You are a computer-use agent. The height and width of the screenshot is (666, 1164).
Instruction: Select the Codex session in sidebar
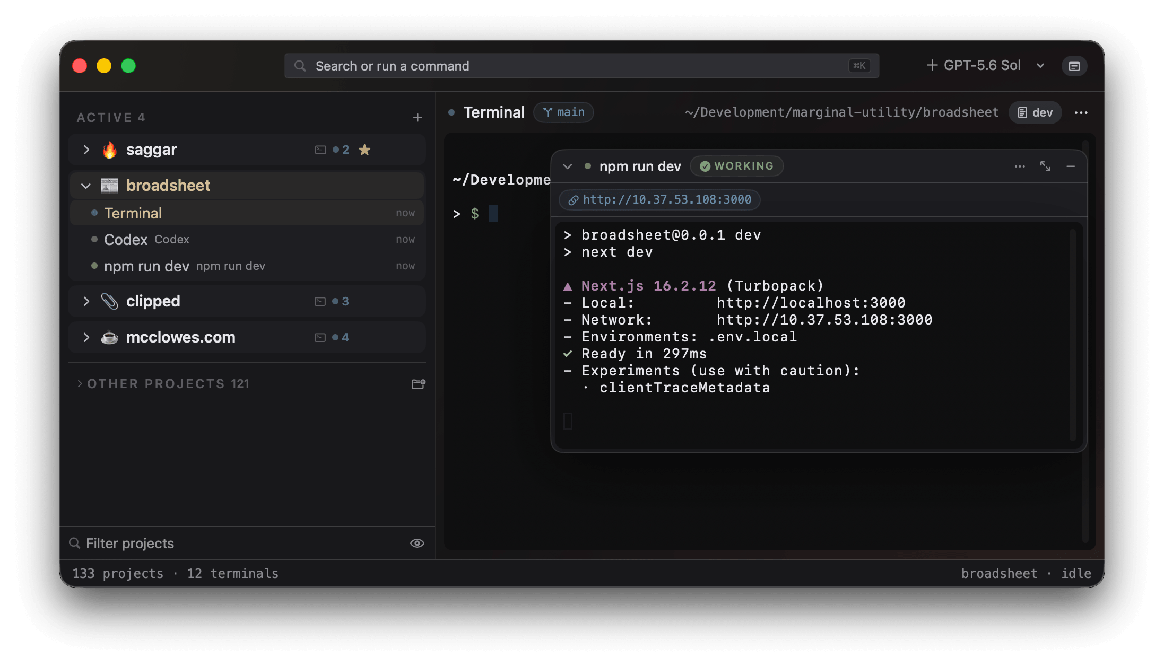click(247, 240)
